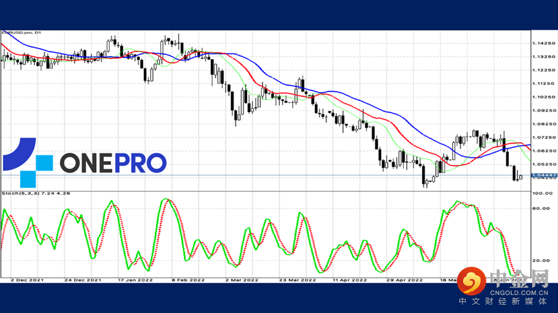The width and height of the screenshot is (558, 313).
Task: Select the current price tag 1.04447
Action: click(x=544, y=176)
